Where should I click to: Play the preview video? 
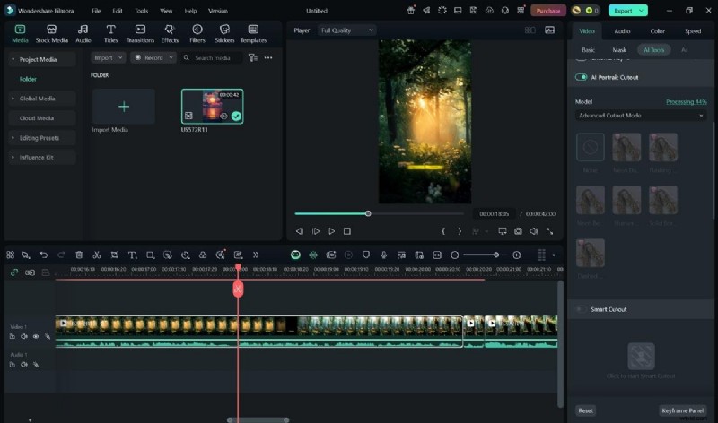[331, 231]
